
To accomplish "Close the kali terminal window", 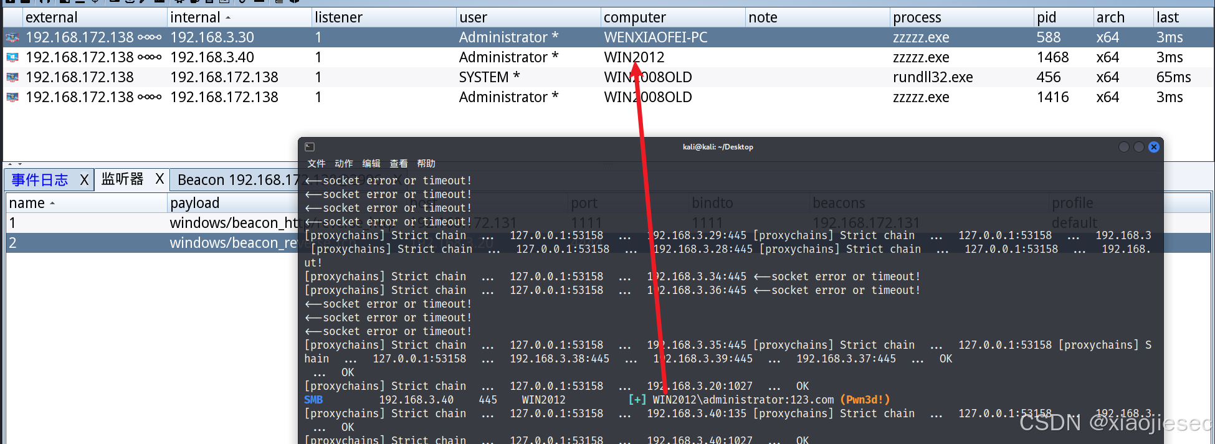I will [1154, 147].
